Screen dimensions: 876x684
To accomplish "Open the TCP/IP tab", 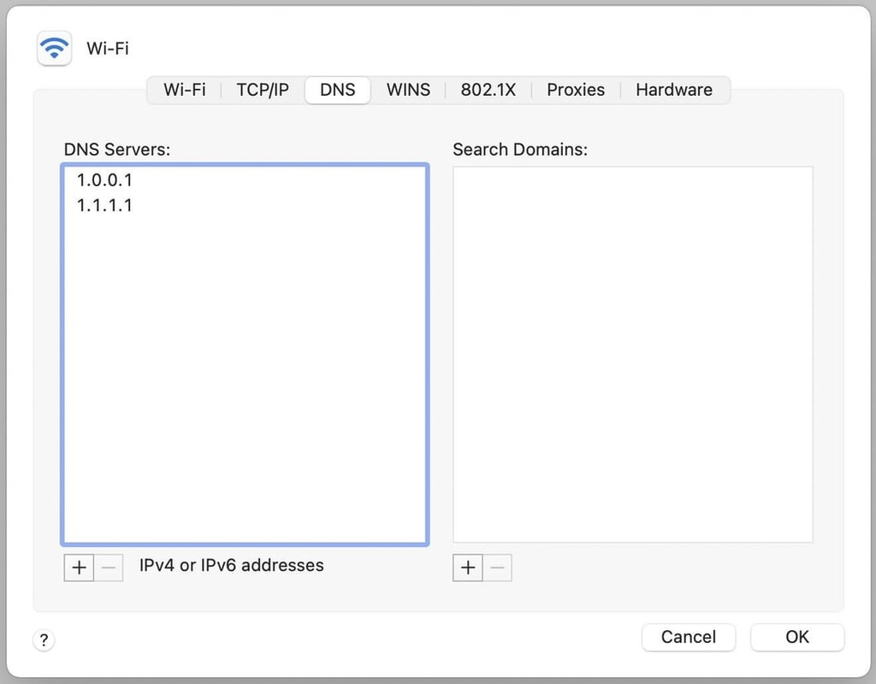I will [263, 90].
